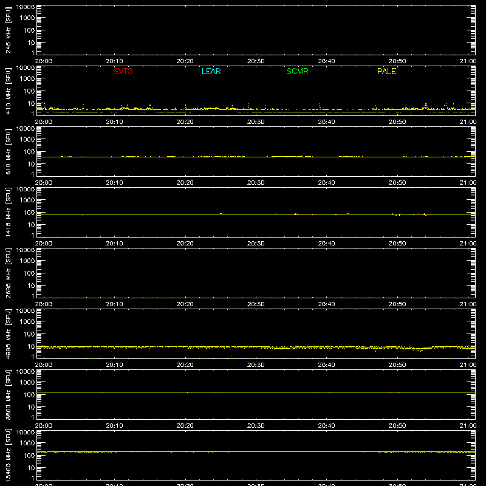
Task: Click the 10000 tick label on 245 MHz axis
Action: point(26,7)
